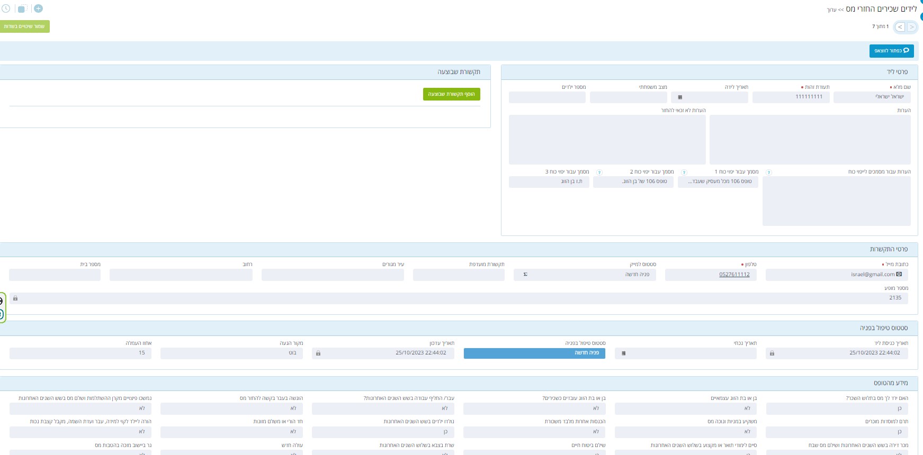The height and width of the screenshot is (455, 923).
Task: Click the add new record plus icon
Action: pyautogui.click(x=38, y=8)
